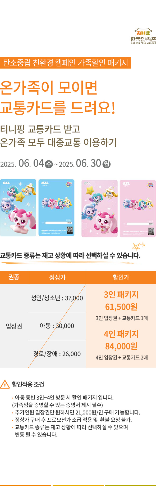Click the 4인 패키지 84,000원 price
156x486 pixels.
tap(121, 340)
